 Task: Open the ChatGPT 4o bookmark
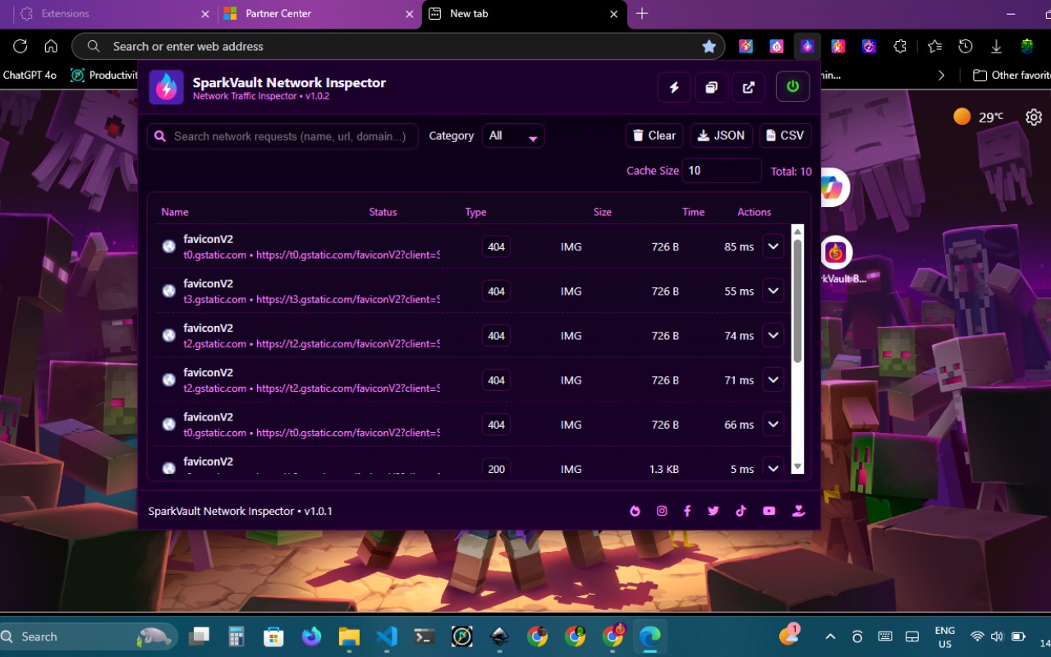click(x=30, y=75)
